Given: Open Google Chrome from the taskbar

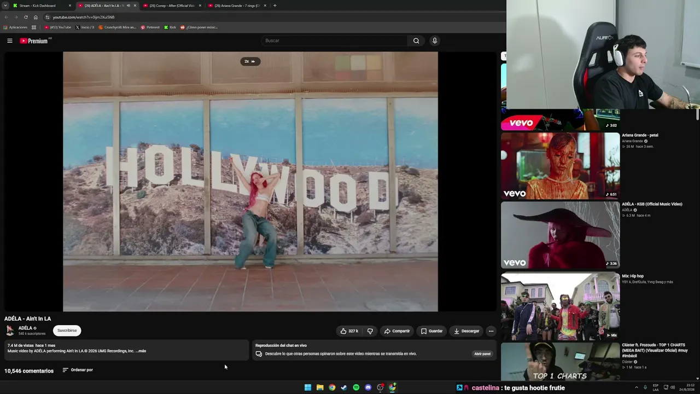Looking at the screenshot, I should tap(332, 387).
